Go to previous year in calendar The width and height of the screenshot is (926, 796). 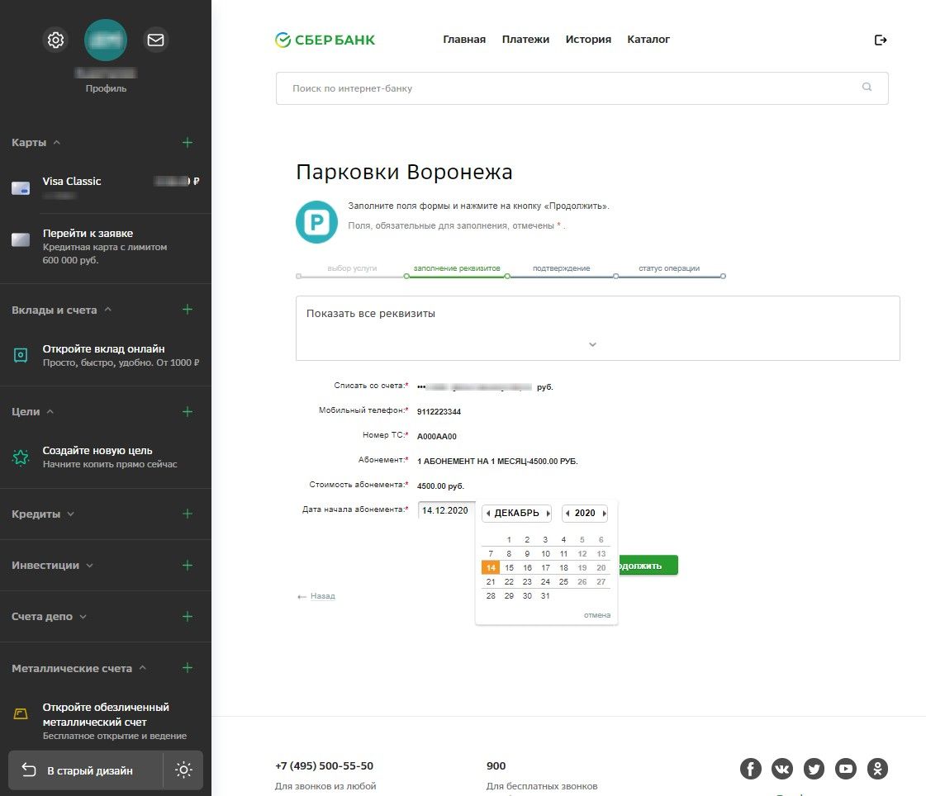pos(567,513)
